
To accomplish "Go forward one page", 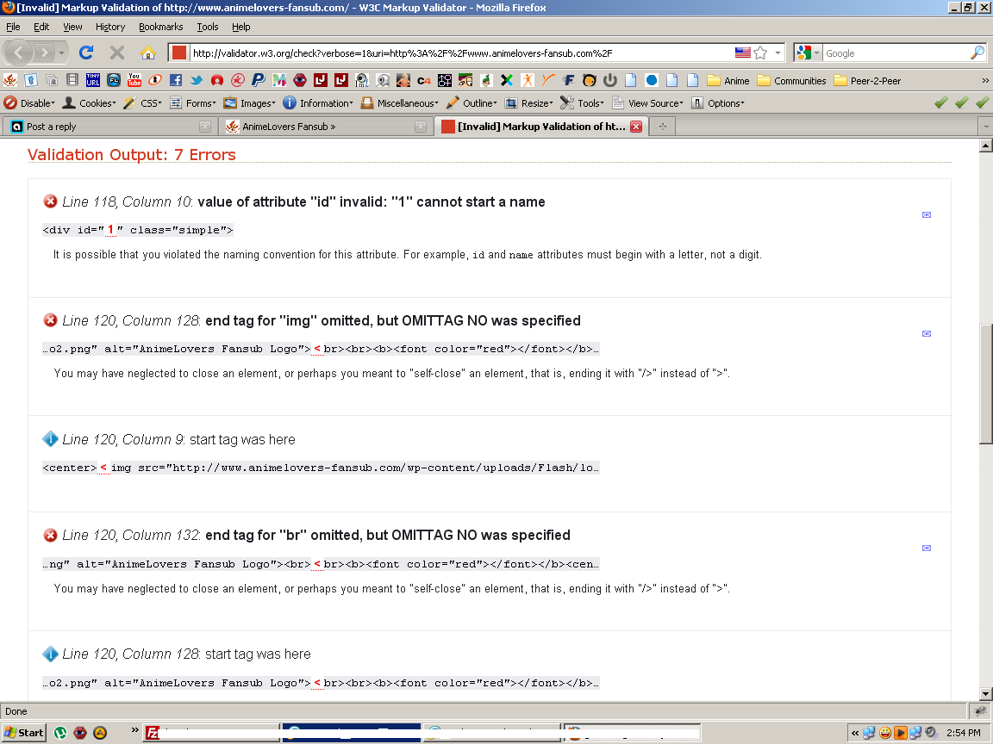I will click(44, 53).
